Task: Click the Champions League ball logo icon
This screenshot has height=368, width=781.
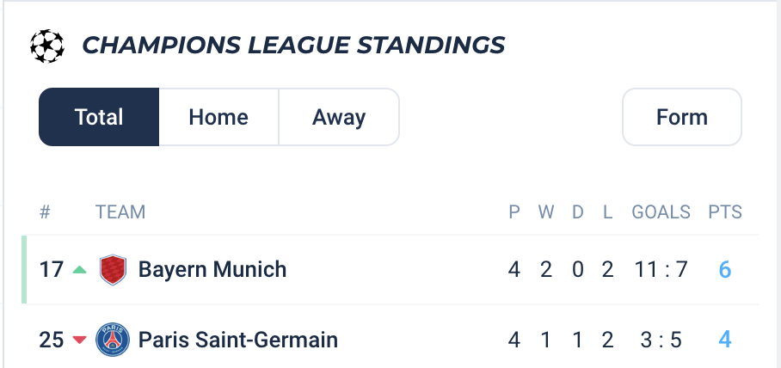Action: coord(47,46)
